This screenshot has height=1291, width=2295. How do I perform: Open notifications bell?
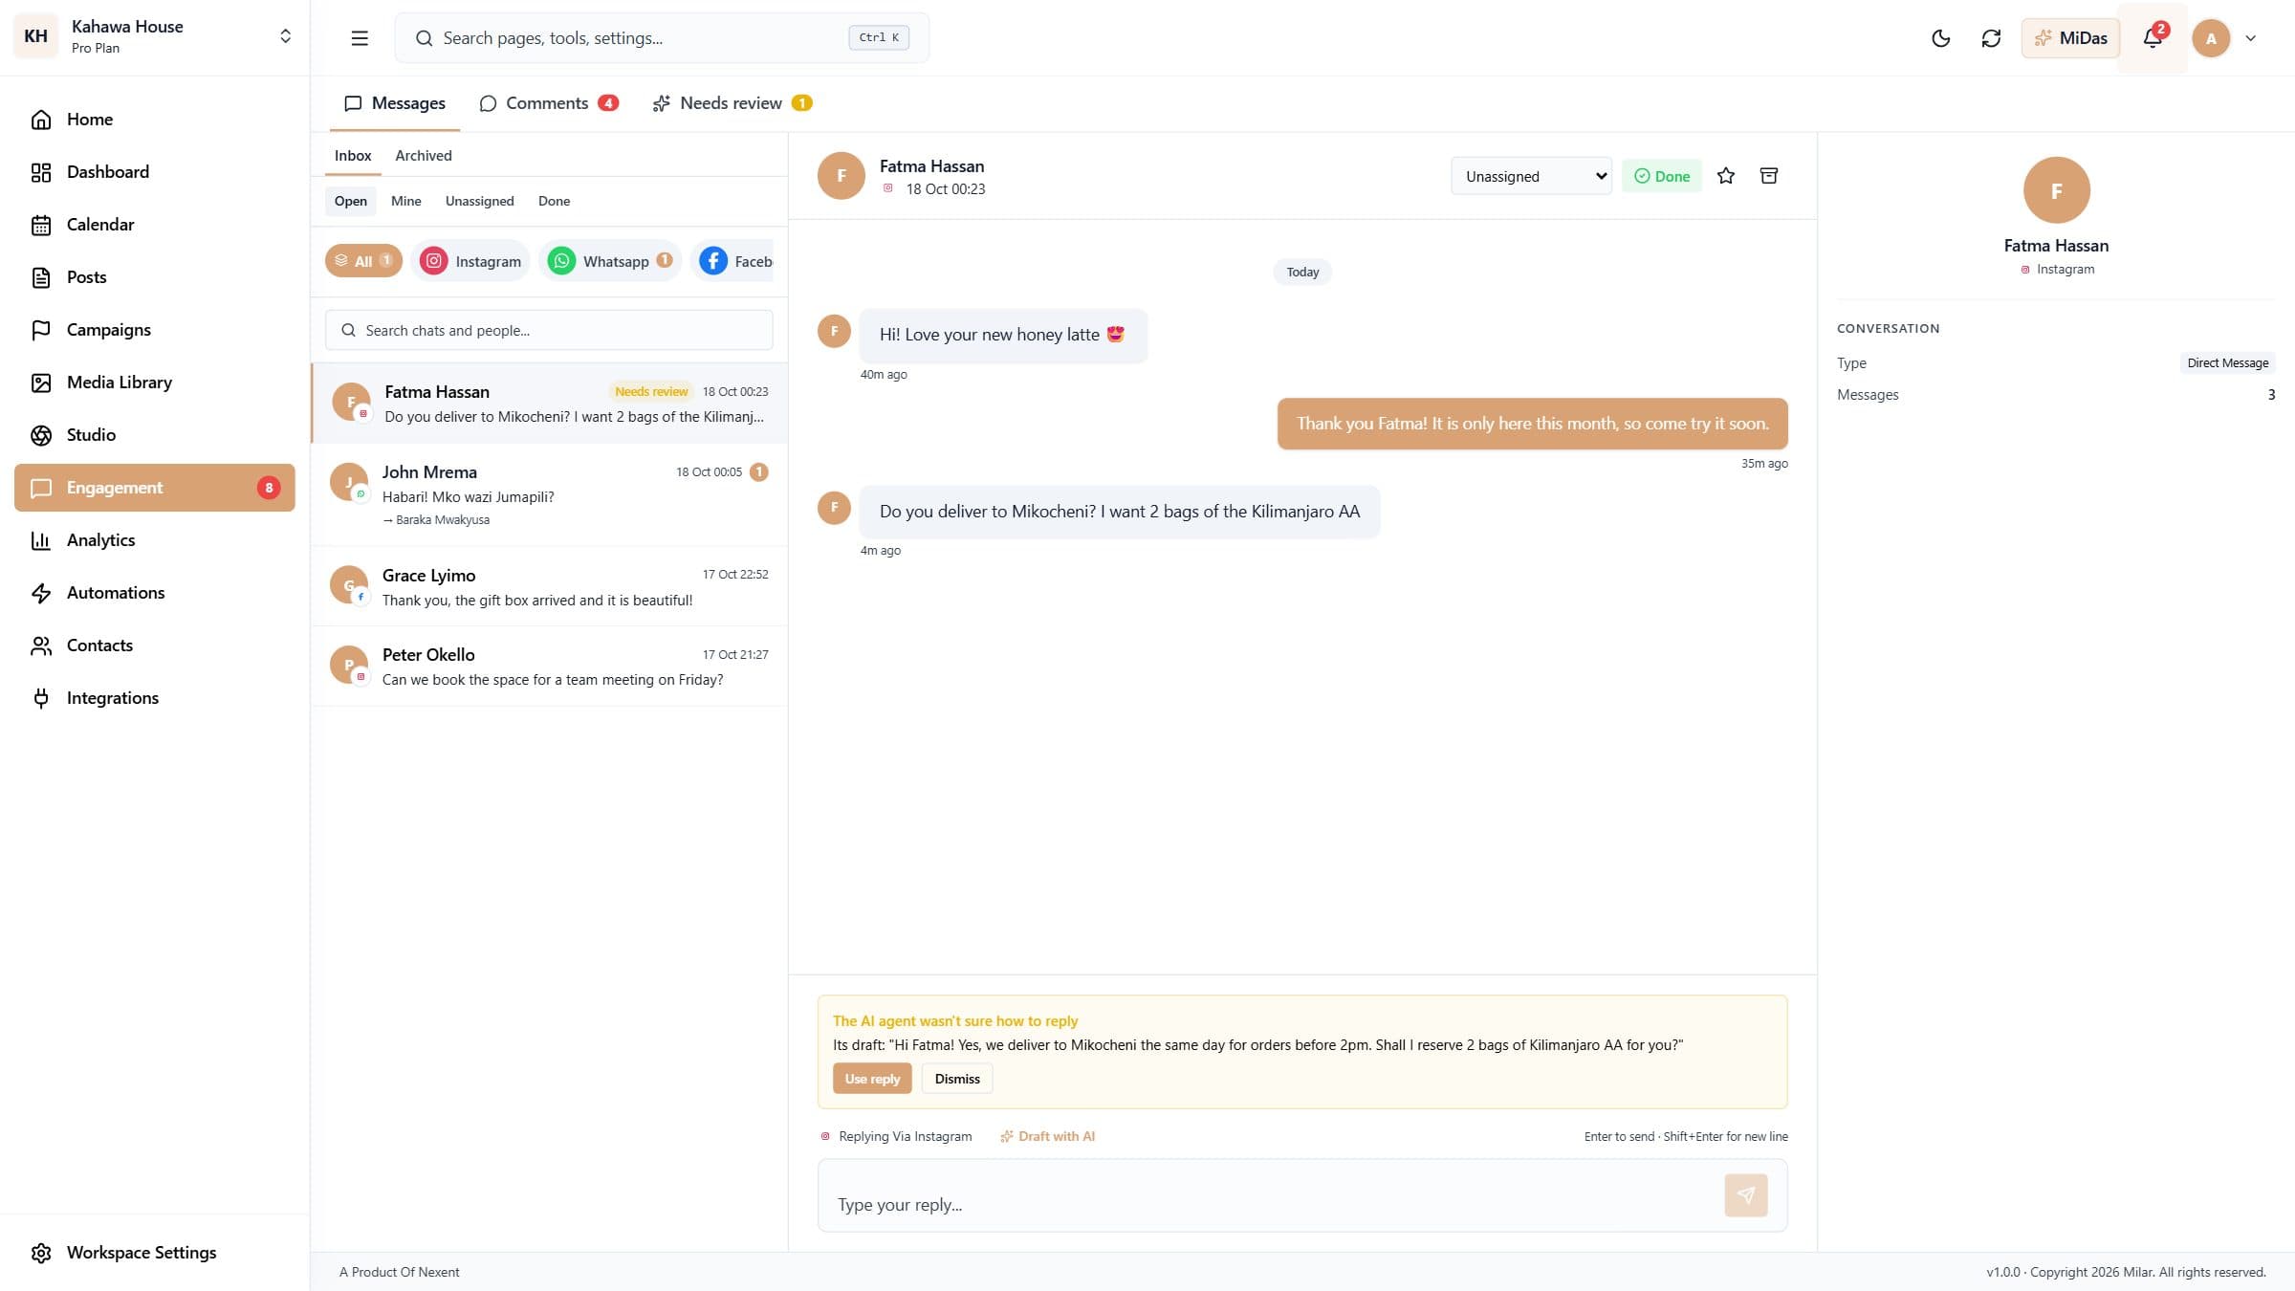pos(2153,38)
